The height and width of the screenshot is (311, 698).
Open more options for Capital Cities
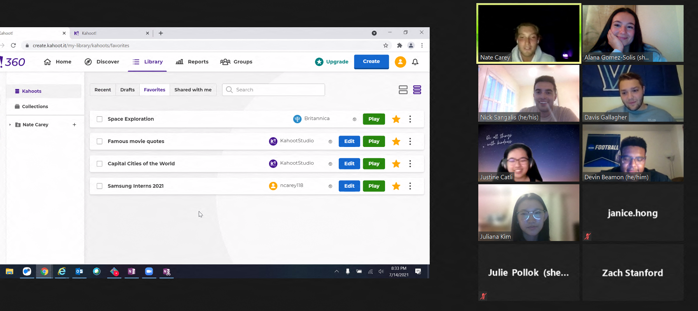(x=410, y=164)
